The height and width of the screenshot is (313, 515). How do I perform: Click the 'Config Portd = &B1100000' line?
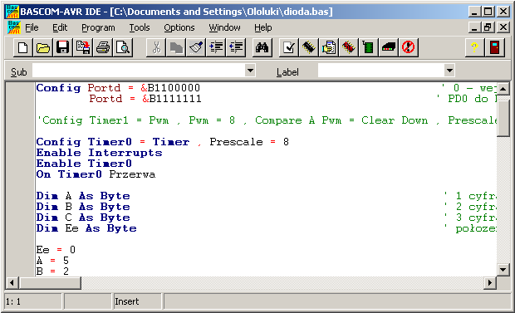click(x=118, y=88)
